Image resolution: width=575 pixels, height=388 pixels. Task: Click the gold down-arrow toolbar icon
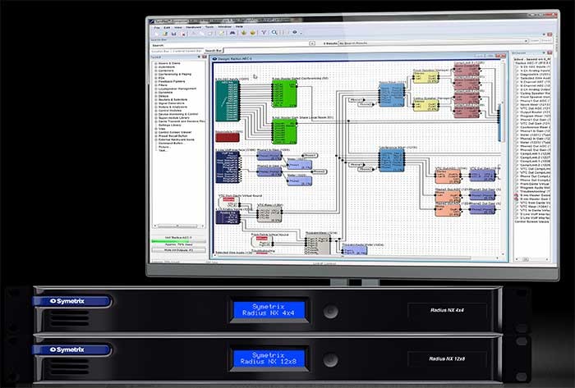pos(244,33)
